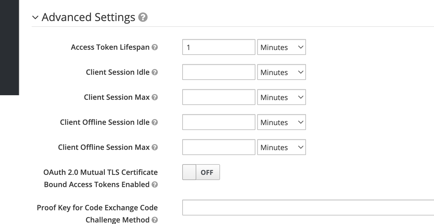
Task: Click Access Token Lifespan help icon
Action: [155, 47]
